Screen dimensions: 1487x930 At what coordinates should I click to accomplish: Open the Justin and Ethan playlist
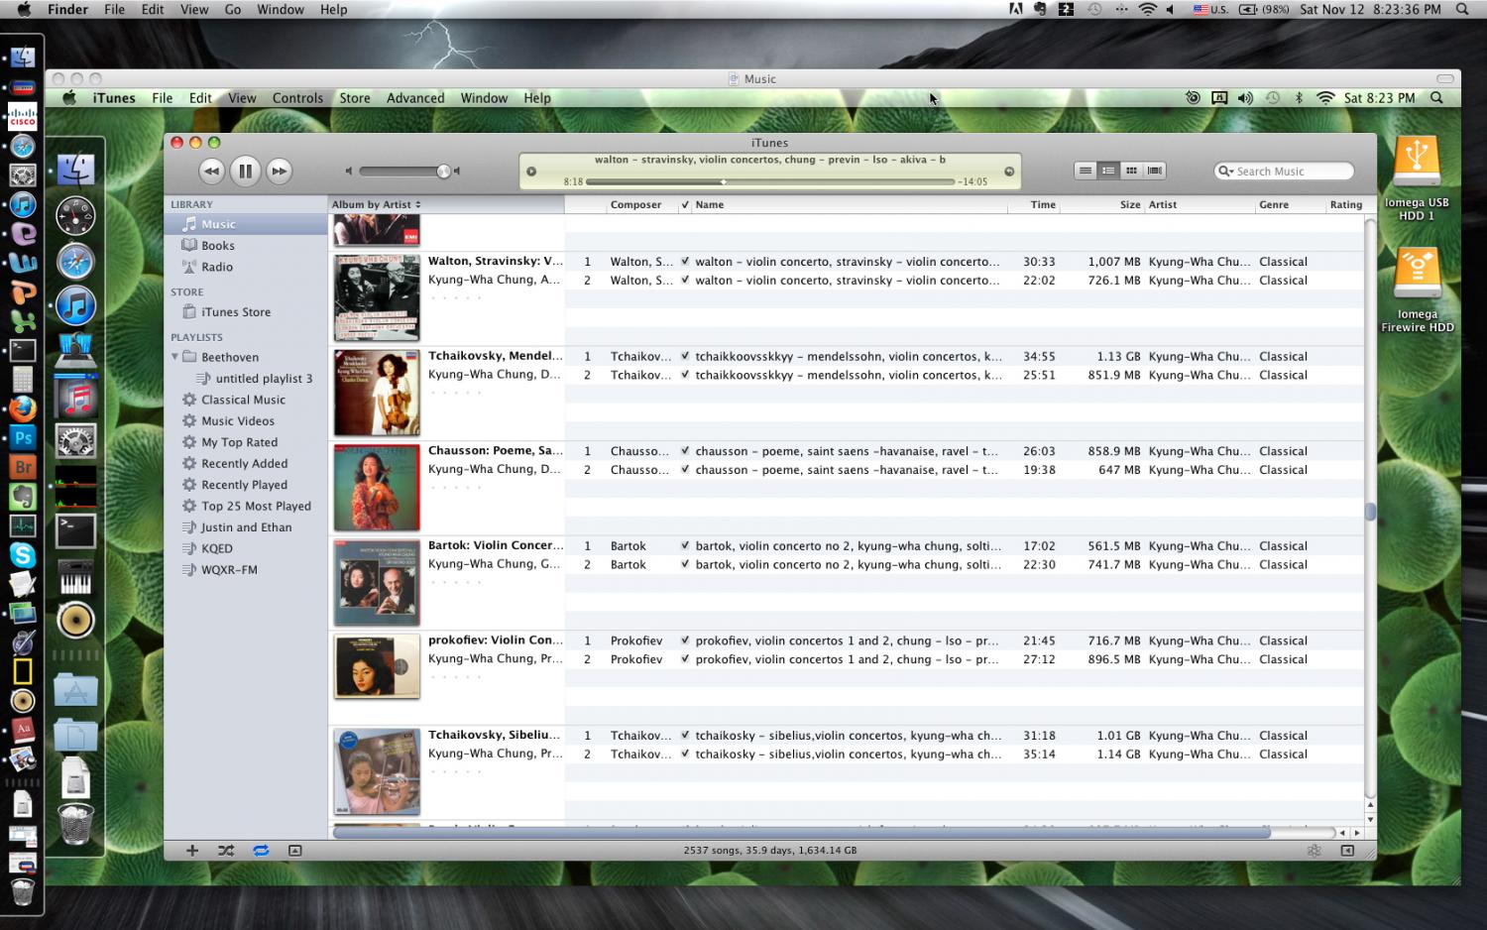246,527
